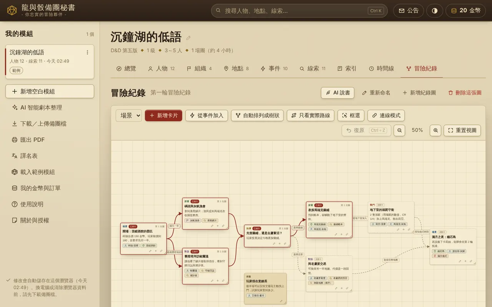Select the 先查藥鋪，還是去蘆葦沼？ card title
Image resolution: width=492 pixels, height=307 pixels.
pyautogui.click(x=264, y=233)
